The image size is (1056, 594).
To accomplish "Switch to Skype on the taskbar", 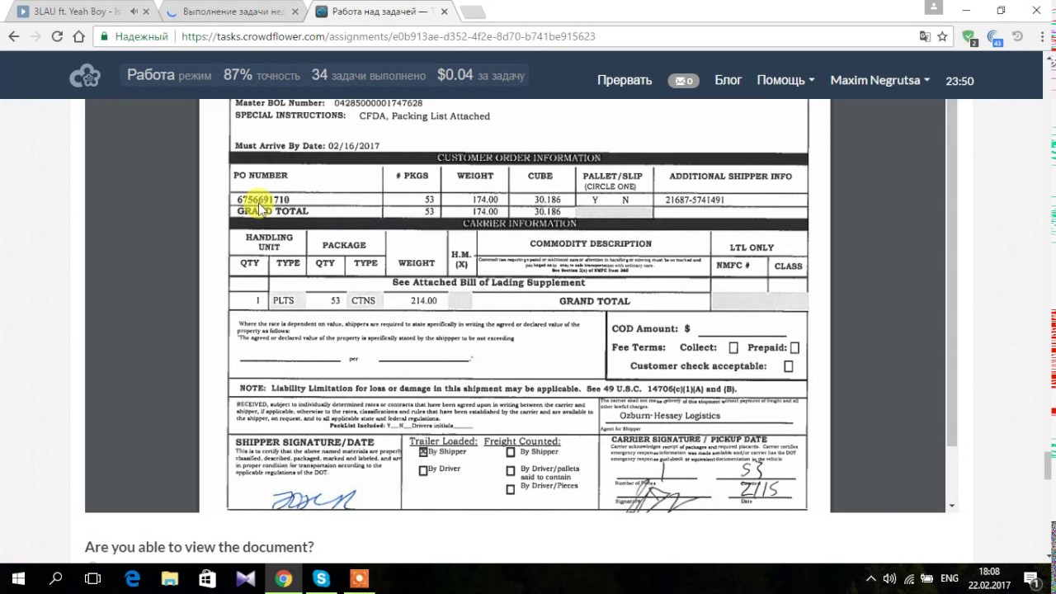I will pos(321,578).
